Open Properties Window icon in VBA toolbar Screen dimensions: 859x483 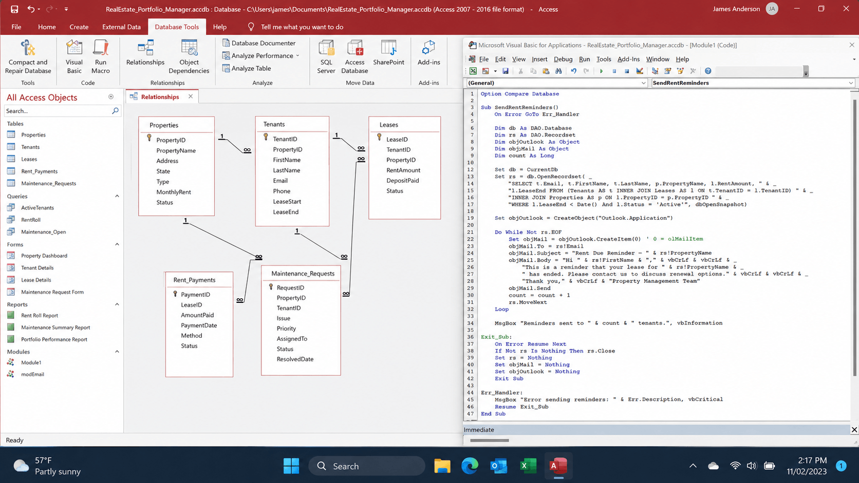tap(668, 71)
